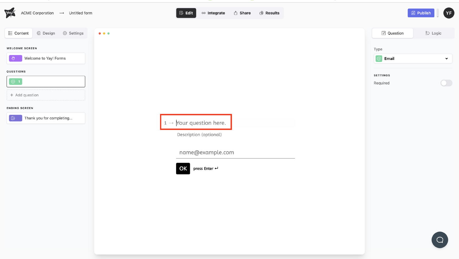Open the Logic tab
Screen dimensions: 459x259
(433, 33)
